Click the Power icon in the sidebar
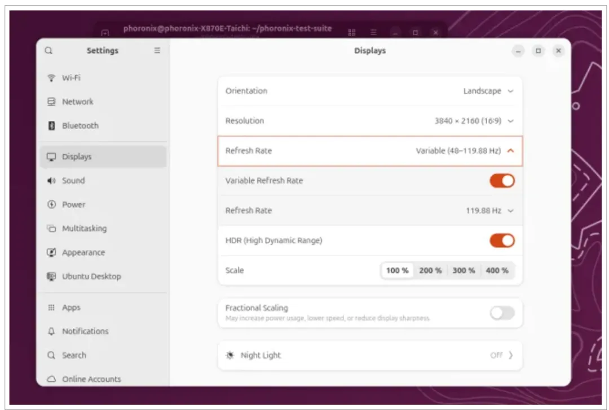 pos(51,204)
